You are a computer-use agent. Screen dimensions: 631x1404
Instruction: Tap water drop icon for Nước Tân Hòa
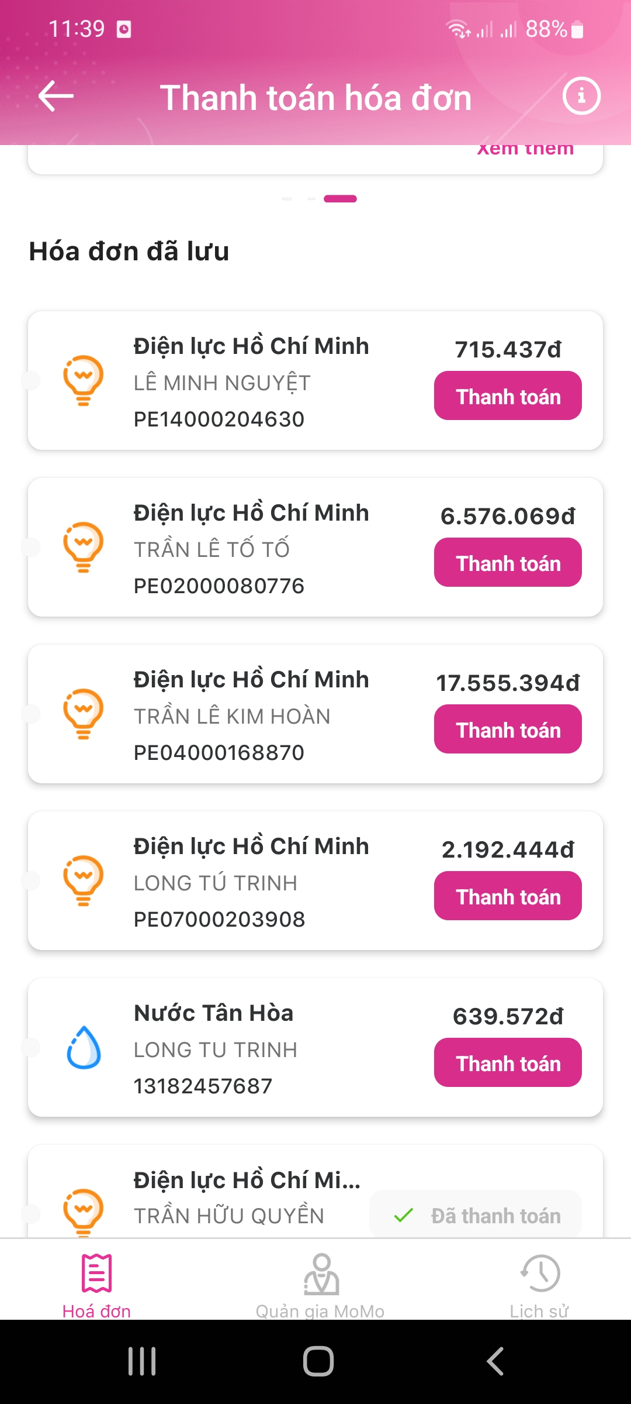84,1047
